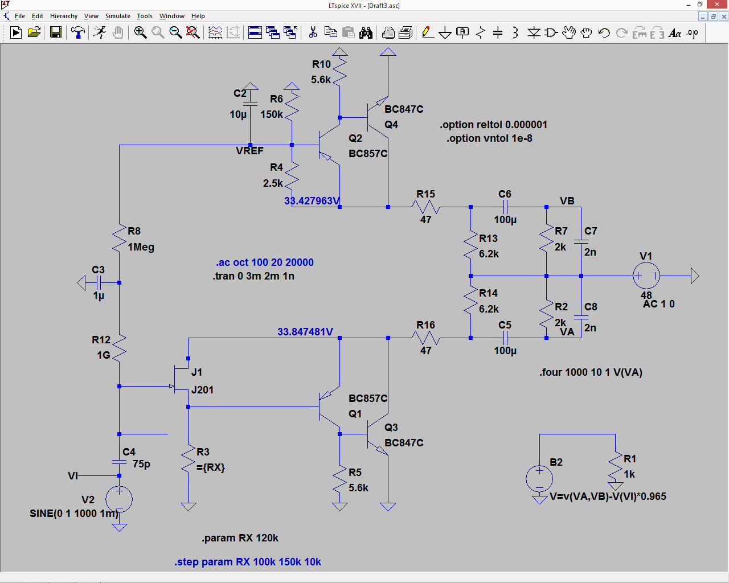The height and width of the screenshot is (583, 729).
Task: Place a Capacitor from the toolbar
Action: click(498, 32)
